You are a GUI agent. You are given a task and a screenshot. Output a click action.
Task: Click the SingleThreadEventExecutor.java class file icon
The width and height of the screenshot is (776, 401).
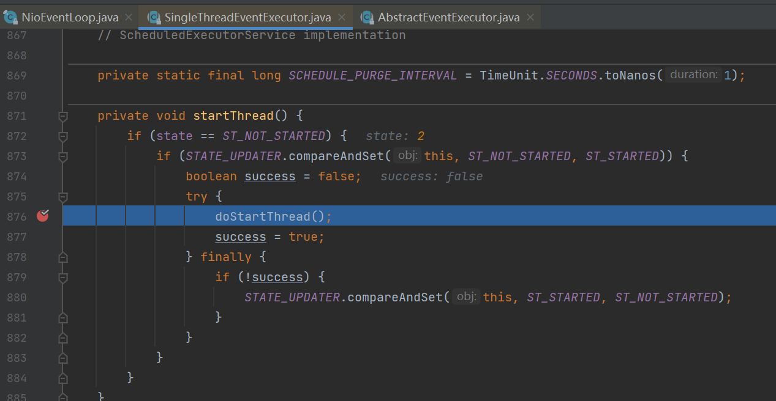(x=154, y=17)
